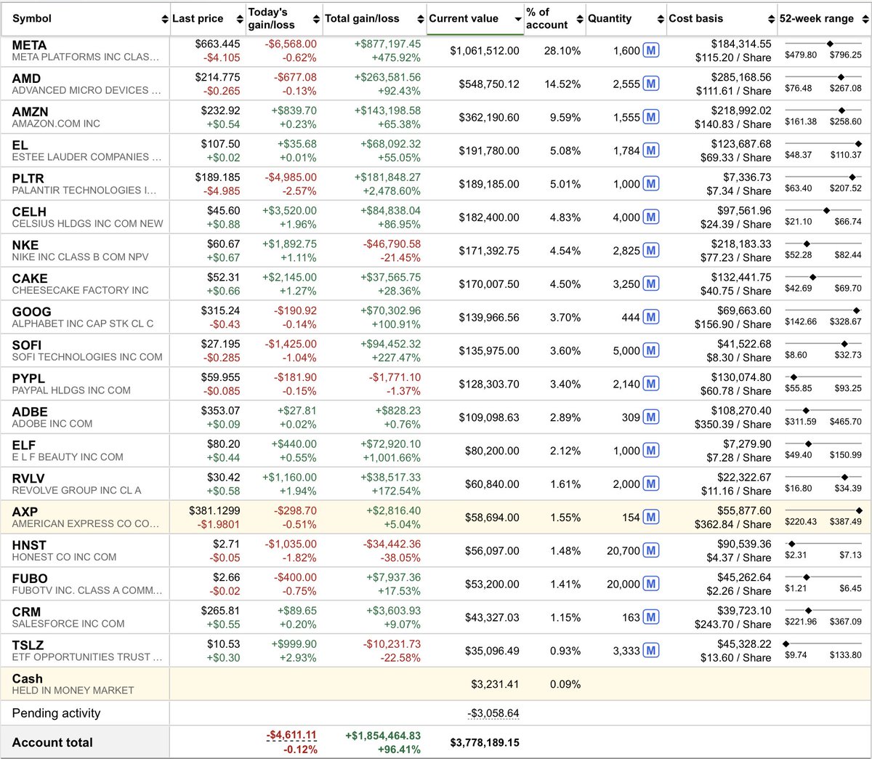The image size is (872, 759).
Task: Click the margin icon in GOOG row
Action: [x=651, y=318]
